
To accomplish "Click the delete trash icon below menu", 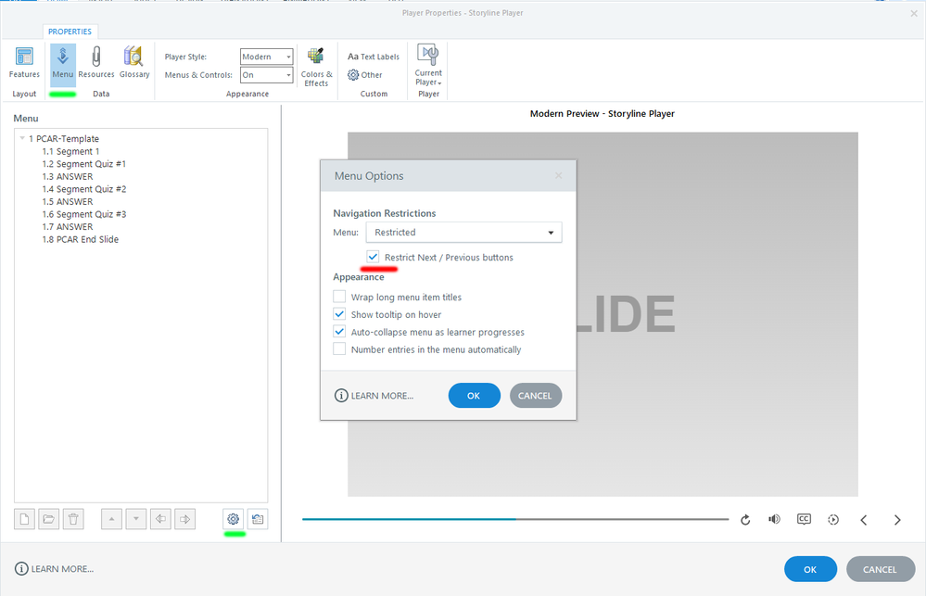I will pyautogui.click(x=74, y=519).
